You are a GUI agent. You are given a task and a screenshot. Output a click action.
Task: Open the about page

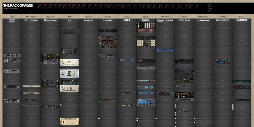click(210, 10)
